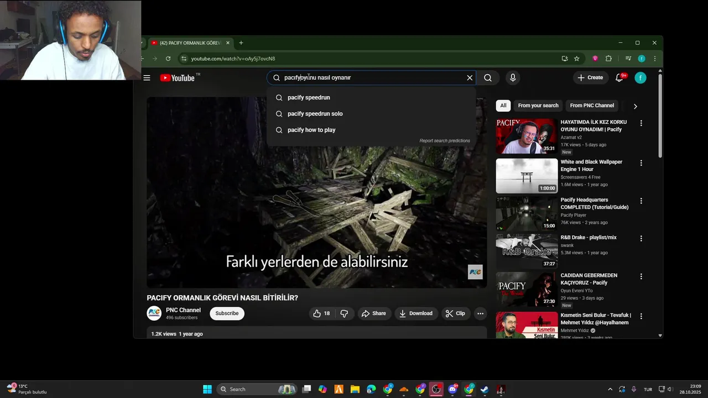This screenshot has height=398, width=708.
Task: Clear the search box text
Action: coord(470,78)
